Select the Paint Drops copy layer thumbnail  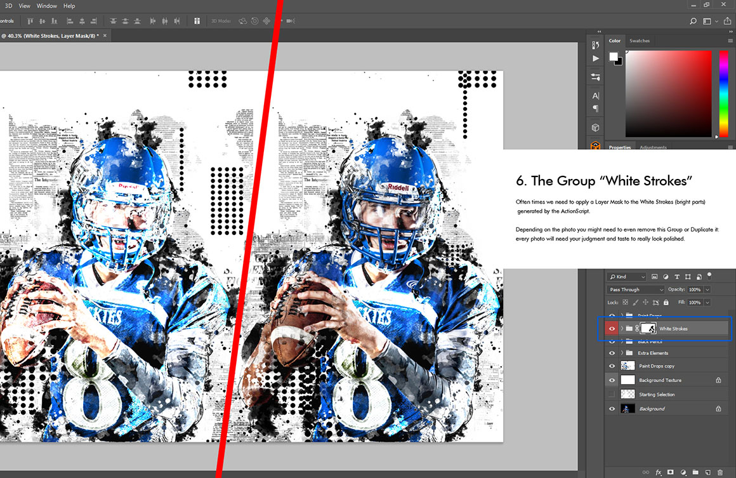(628, 366)
